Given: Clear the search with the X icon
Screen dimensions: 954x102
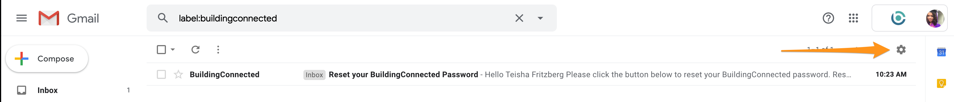Looking at the screenshot, I should (x=519, y=18).
